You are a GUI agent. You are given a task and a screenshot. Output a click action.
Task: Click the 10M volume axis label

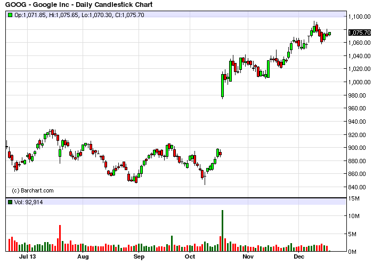(354, 216)
